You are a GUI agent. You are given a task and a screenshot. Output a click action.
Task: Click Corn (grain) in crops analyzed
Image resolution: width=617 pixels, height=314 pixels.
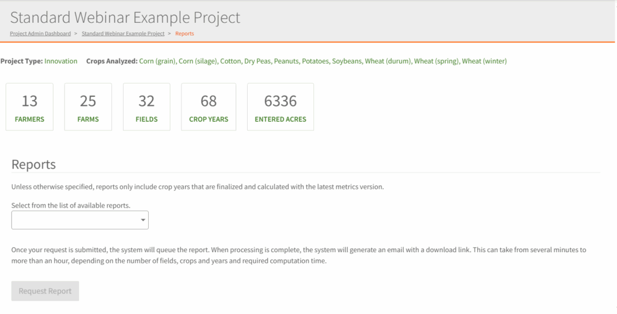tap(157, 61)
